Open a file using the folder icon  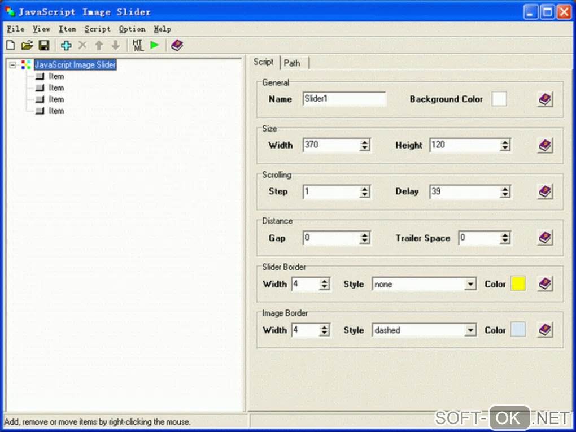(x=27, y=45)
